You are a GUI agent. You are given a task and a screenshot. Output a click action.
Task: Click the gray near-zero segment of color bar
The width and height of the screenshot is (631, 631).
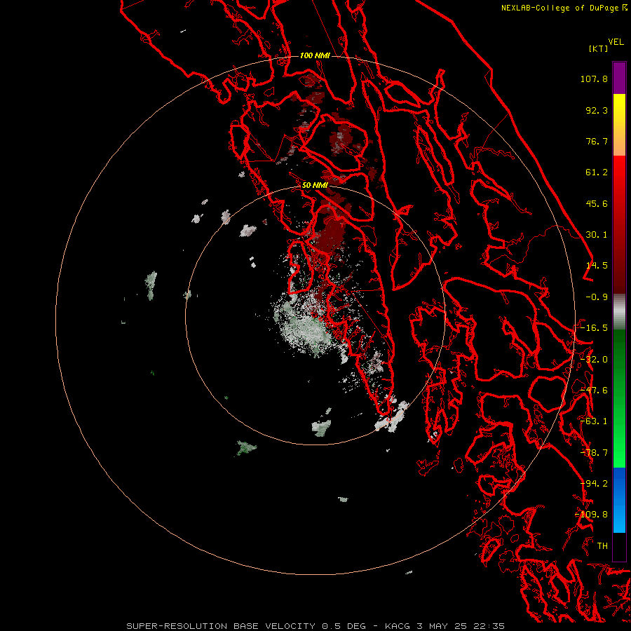[x=619, y=312]
